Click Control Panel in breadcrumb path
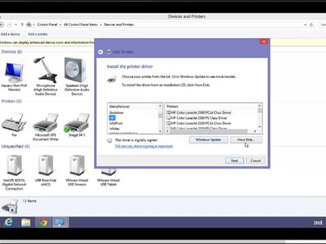Viewport: 326px width, 244px height. click(47, 24)
